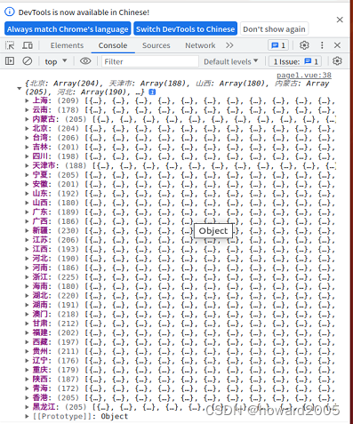This screenshot has width=353, height=424.
Task: Switch to the Elements tab
Action: (67, 45)
